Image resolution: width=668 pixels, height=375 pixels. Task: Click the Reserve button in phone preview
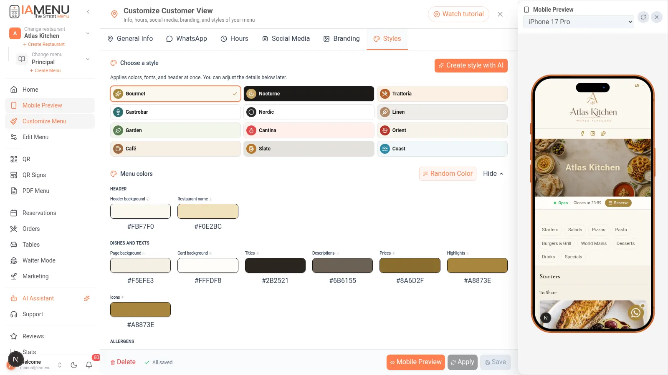[618, 203]
